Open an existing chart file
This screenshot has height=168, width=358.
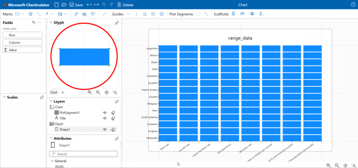click(x=64, y=5)
